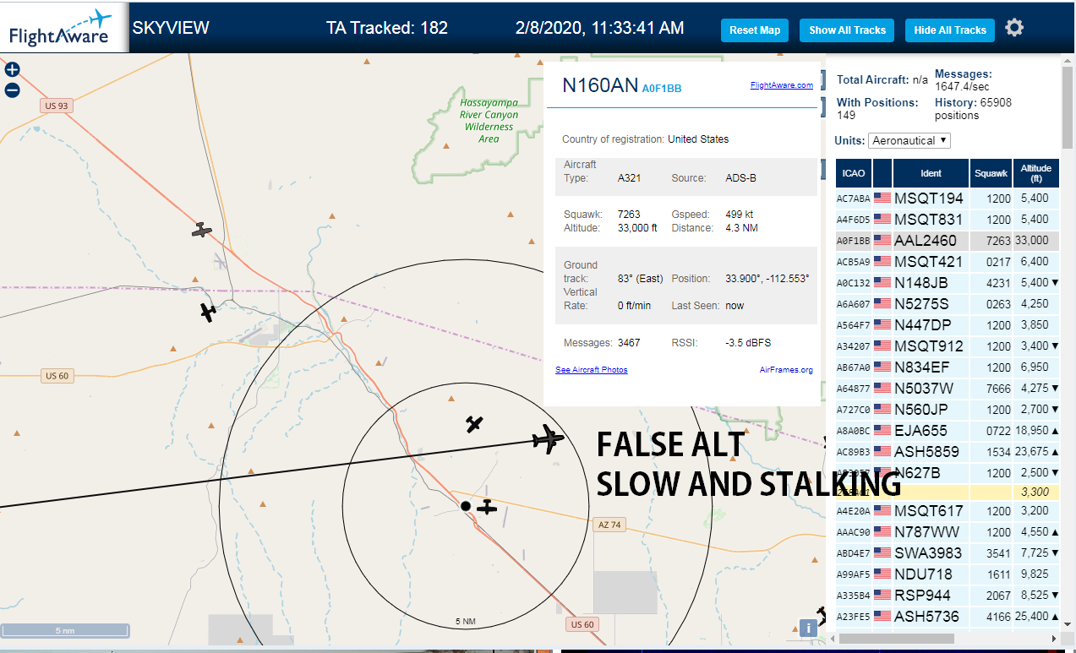Open the FlightAware.com link in aircraft panel

(x=781, y=85)
